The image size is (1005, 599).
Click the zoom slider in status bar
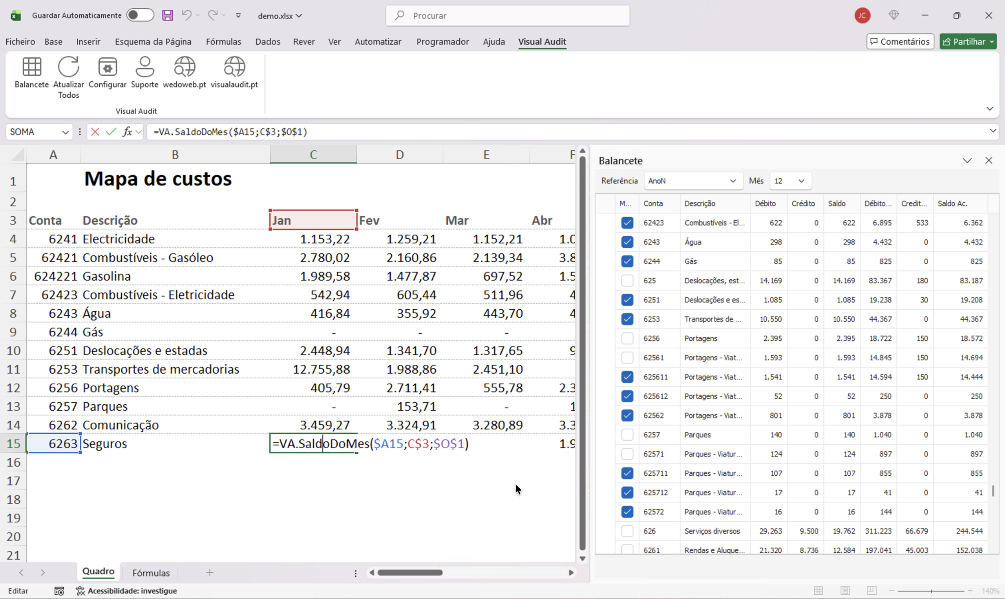click(x=931, y=591)
